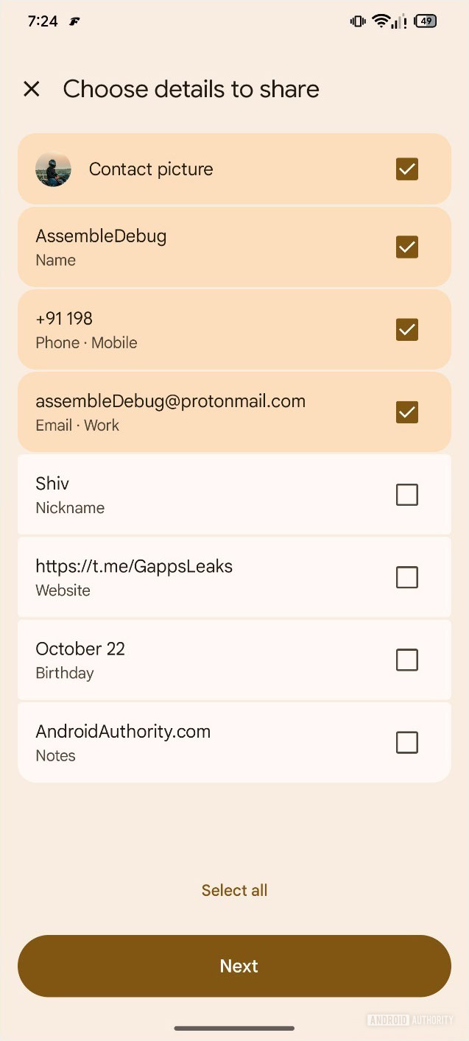Image resolution: width=469 pixels, height=1041 pixels.
Task: Check the t.me/GappsLeaks website checkbox
Action: pyautogui.click(x=406, y=577)
